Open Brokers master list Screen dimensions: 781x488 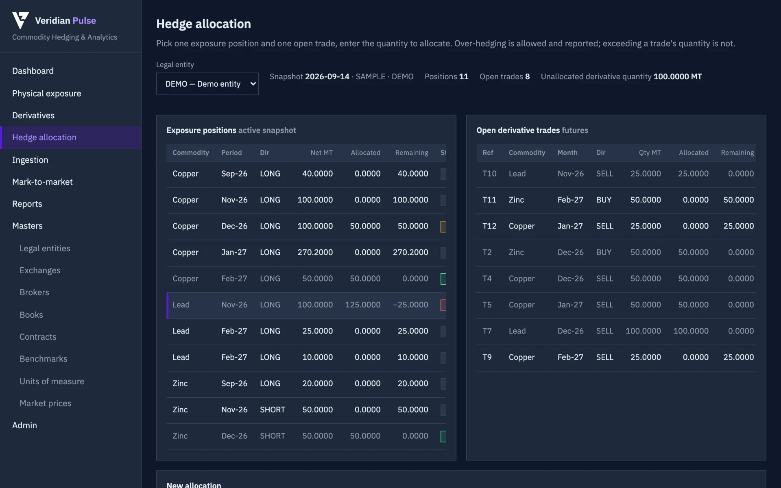70,292
